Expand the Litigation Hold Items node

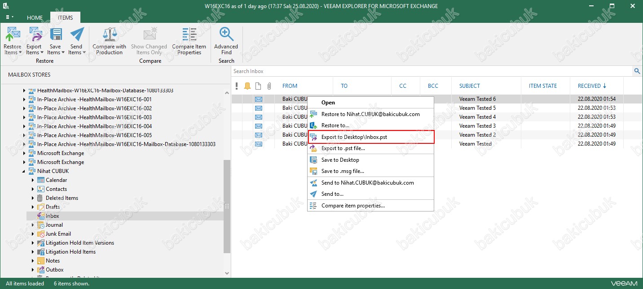(33, 252)
